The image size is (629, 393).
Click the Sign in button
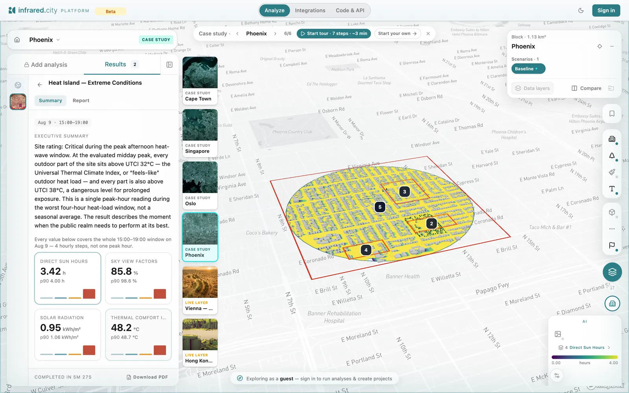click(x=606, y=11)
